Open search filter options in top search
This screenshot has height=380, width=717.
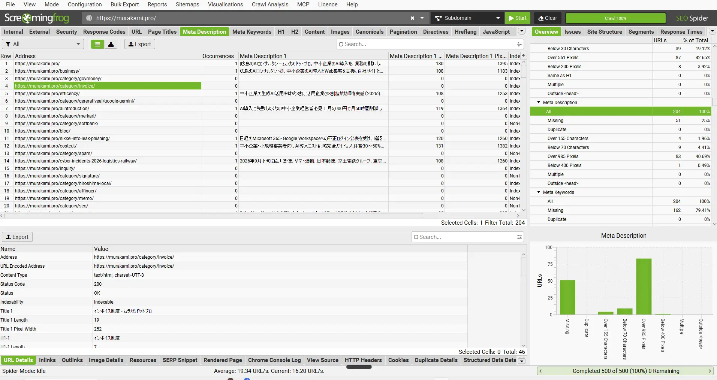[519, 44]
